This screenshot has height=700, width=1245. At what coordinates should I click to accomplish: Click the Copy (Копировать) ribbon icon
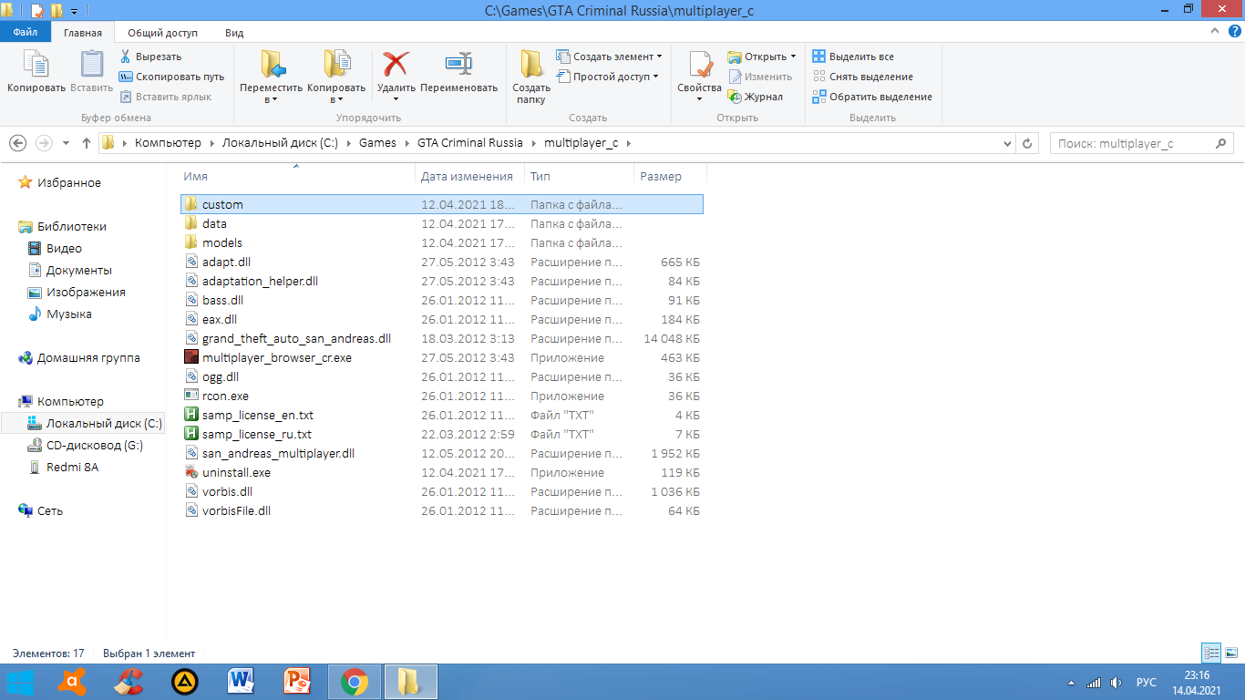(x=36, y=65)
